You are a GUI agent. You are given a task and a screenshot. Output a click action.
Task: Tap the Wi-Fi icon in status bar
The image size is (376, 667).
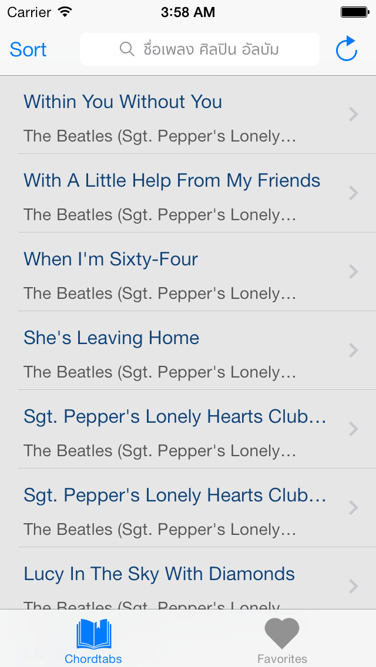pos(65,12)
